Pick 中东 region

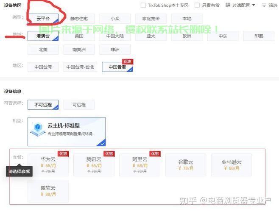[x=223, y=36]
